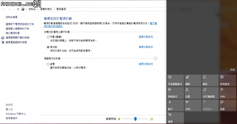Toggle the 藍牙 Bluetooth tile
The image size is (237, 124).
point(175,106)
